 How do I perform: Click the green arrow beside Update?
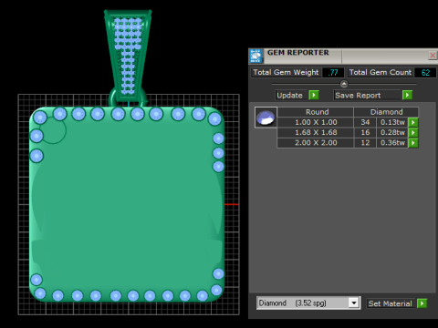[314, 96]
